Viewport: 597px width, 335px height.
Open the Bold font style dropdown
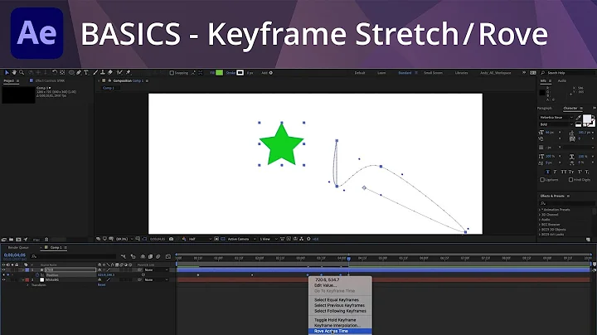pyautogui.click(x=556, y=124)
